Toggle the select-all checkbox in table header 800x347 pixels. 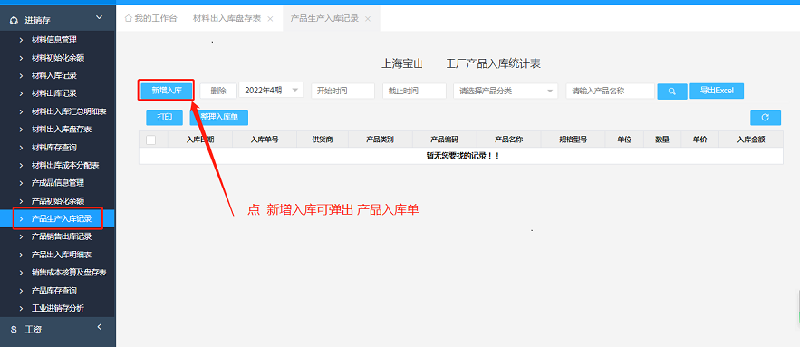pyautogui.click(x=150, y=140)
